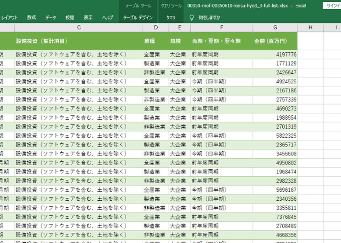Select cell with value 1968474
Image resolution: width=341 pixels, height=243 pixels.
275,172
